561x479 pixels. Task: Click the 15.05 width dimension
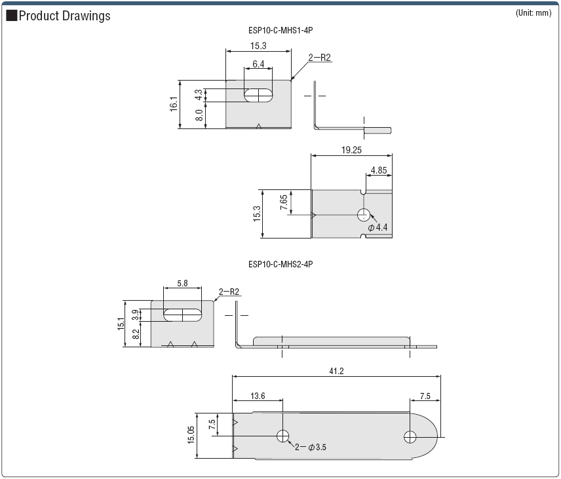click(189, 434)
